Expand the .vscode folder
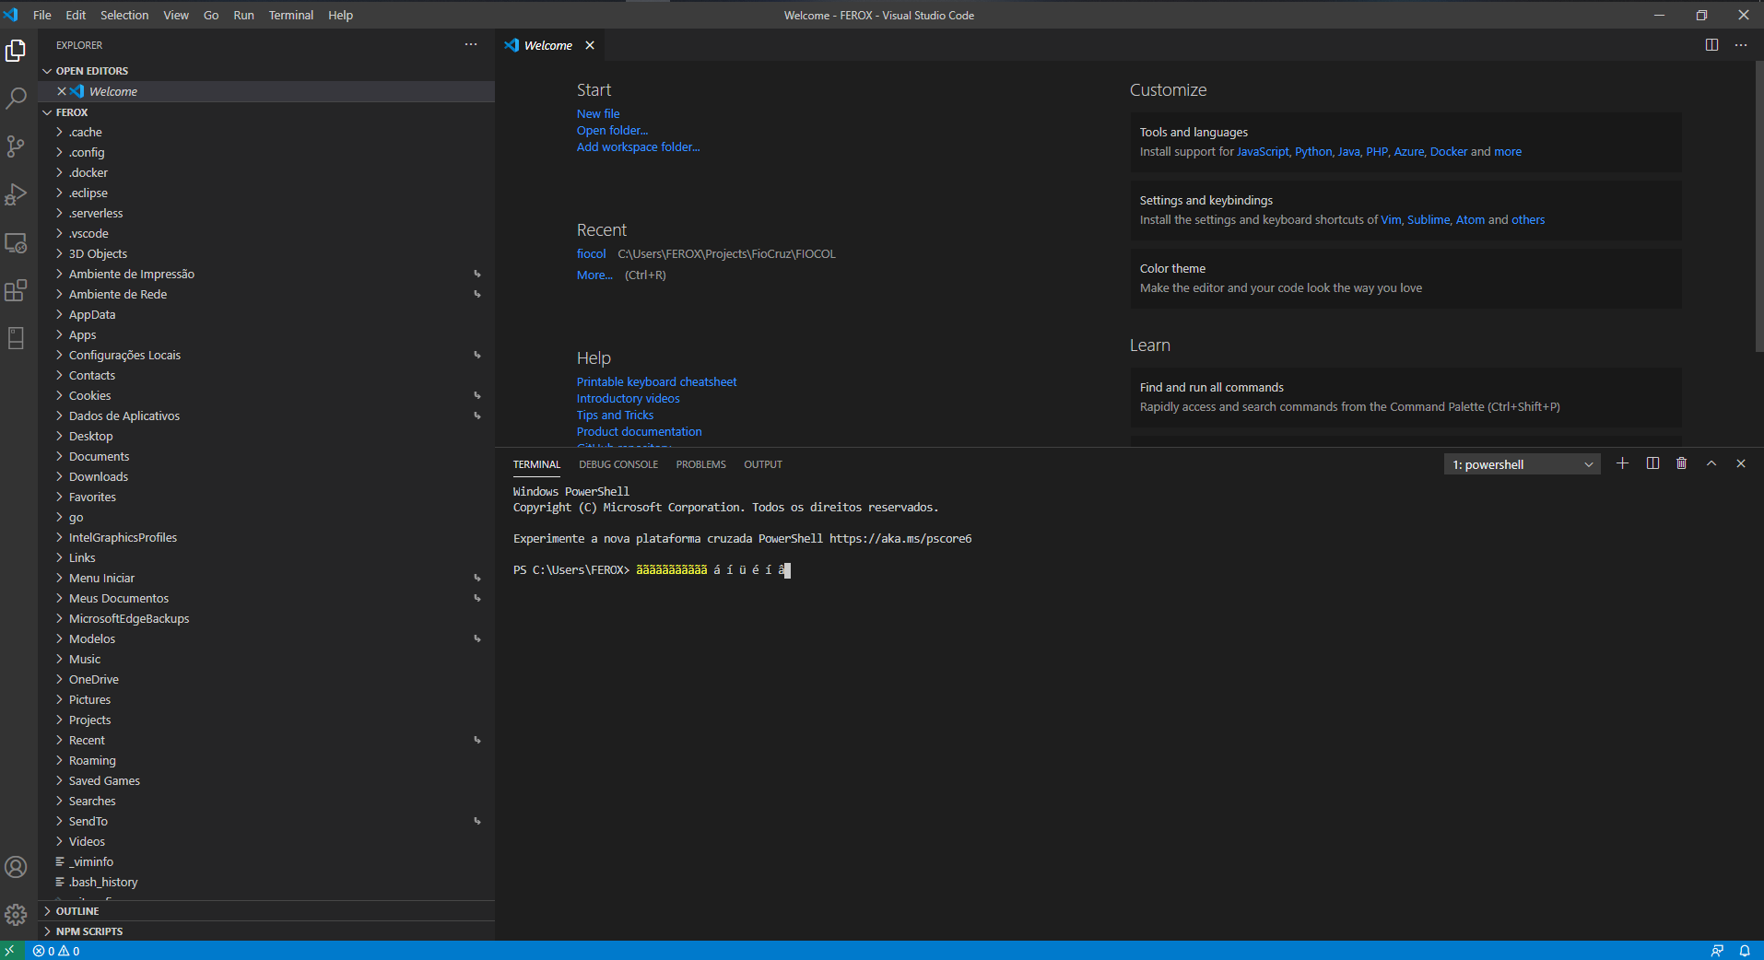The image size is (1764, 960). point(267,233)
